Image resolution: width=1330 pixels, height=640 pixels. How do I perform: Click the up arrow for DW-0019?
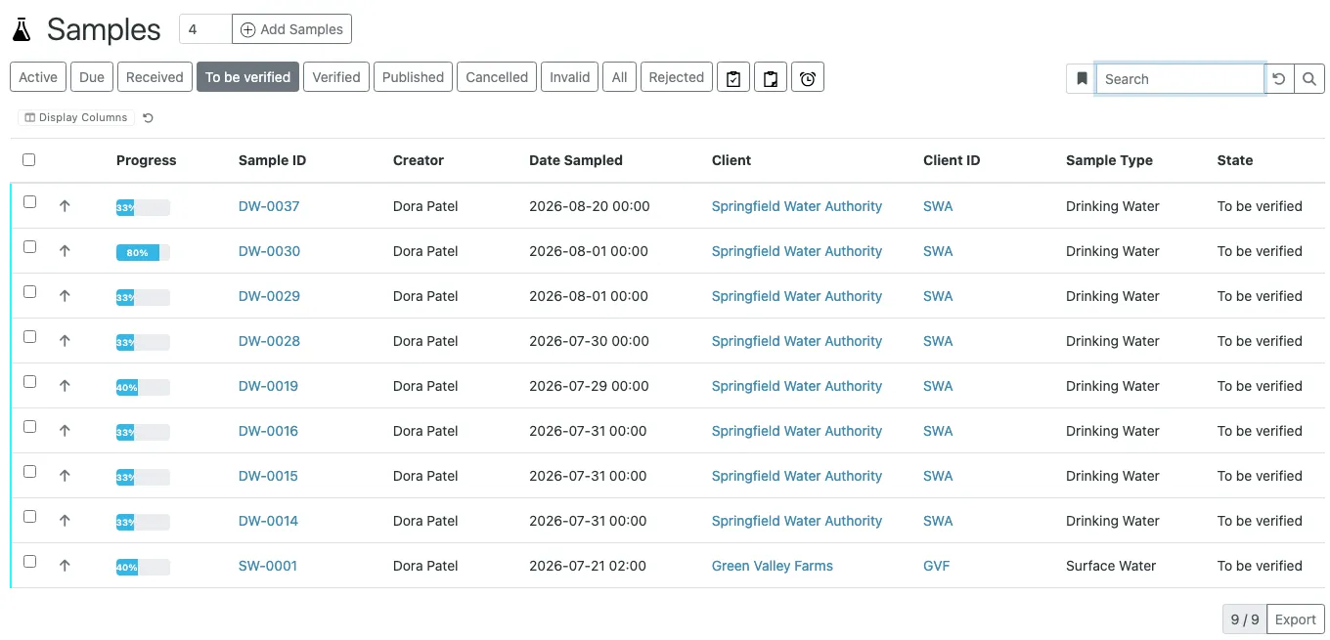pos(65,386)
